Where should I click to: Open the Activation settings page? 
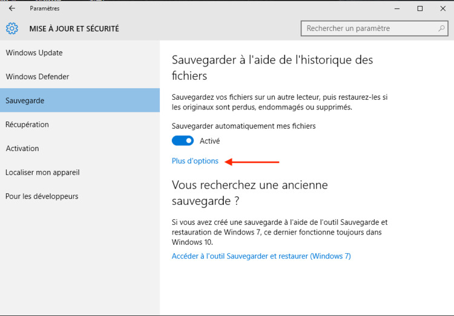coord(22,149)
